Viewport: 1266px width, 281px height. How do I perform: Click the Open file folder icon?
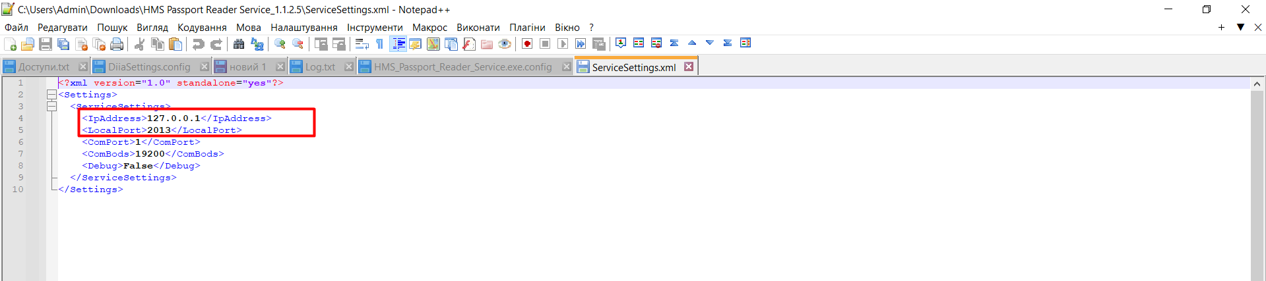pyautogui.click(x=28, y=44)
